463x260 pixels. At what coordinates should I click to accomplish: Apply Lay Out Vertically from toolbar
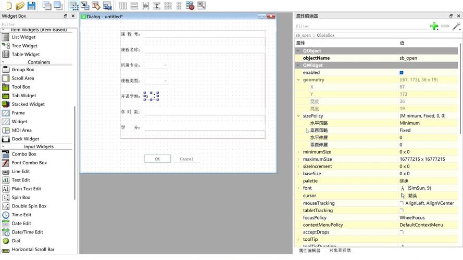point(134,6)
